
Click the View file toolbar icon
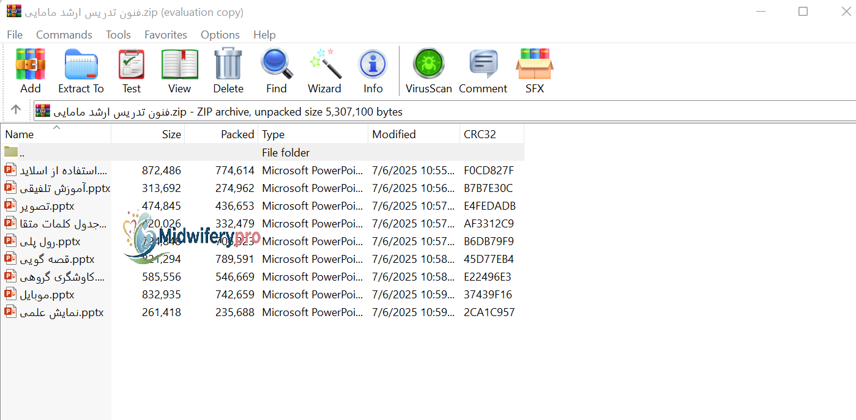pyautogui.click(x=179, y=70)
